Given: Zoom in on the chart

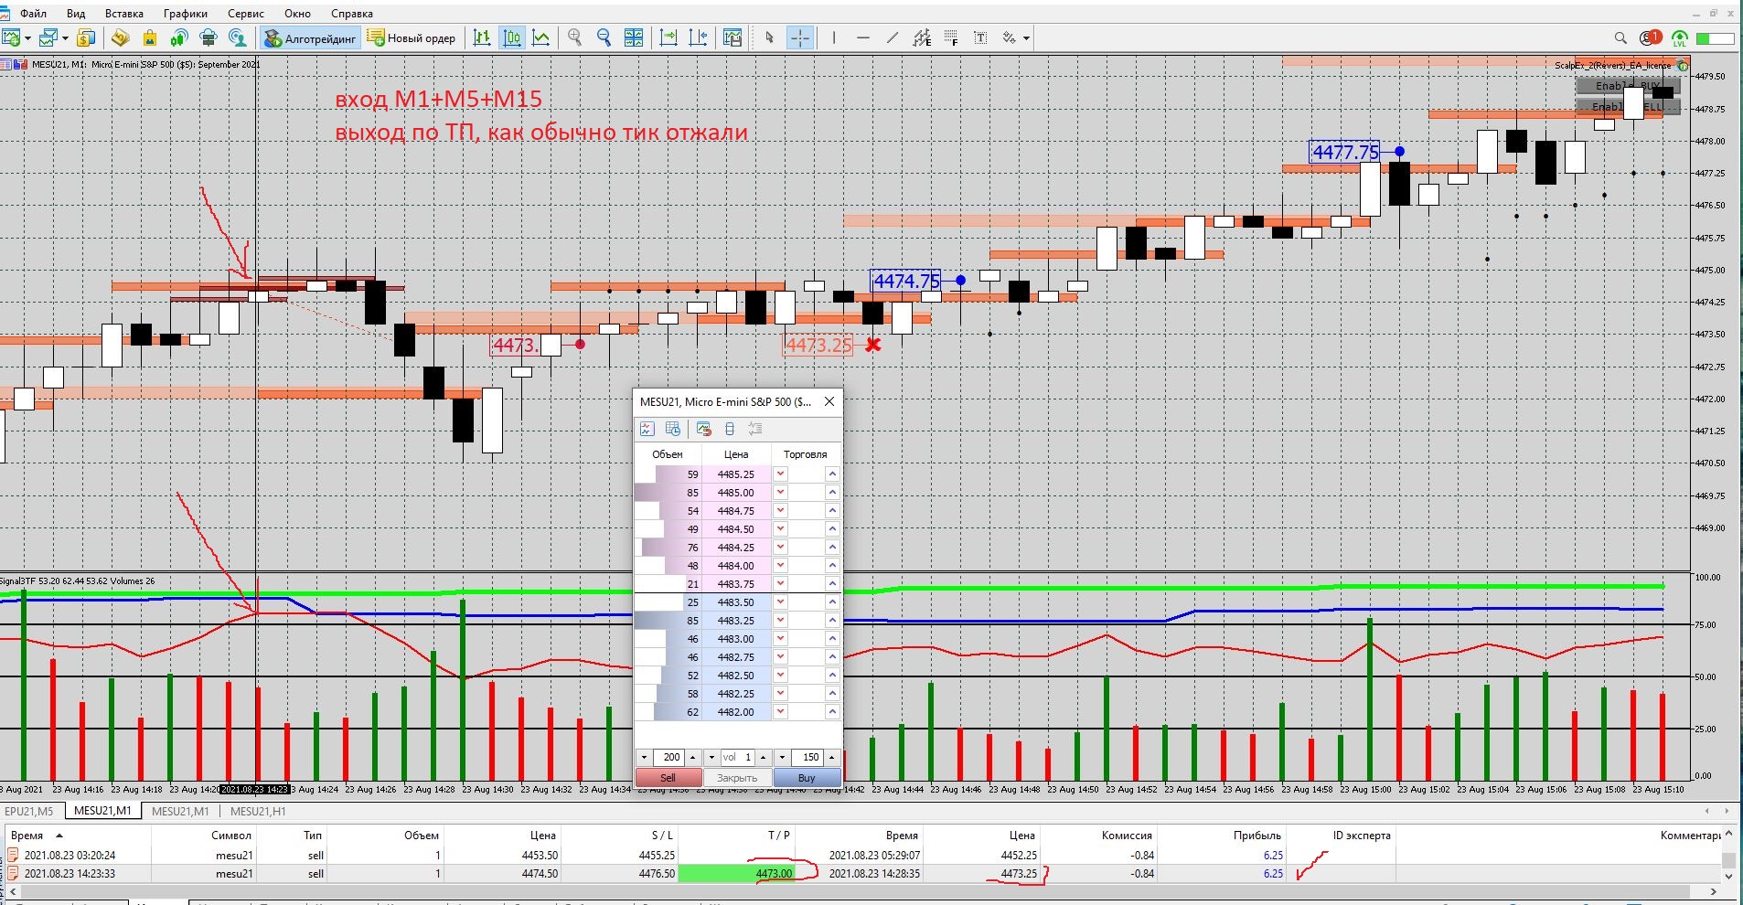Looking at the screenshot, I should (574, 38).
